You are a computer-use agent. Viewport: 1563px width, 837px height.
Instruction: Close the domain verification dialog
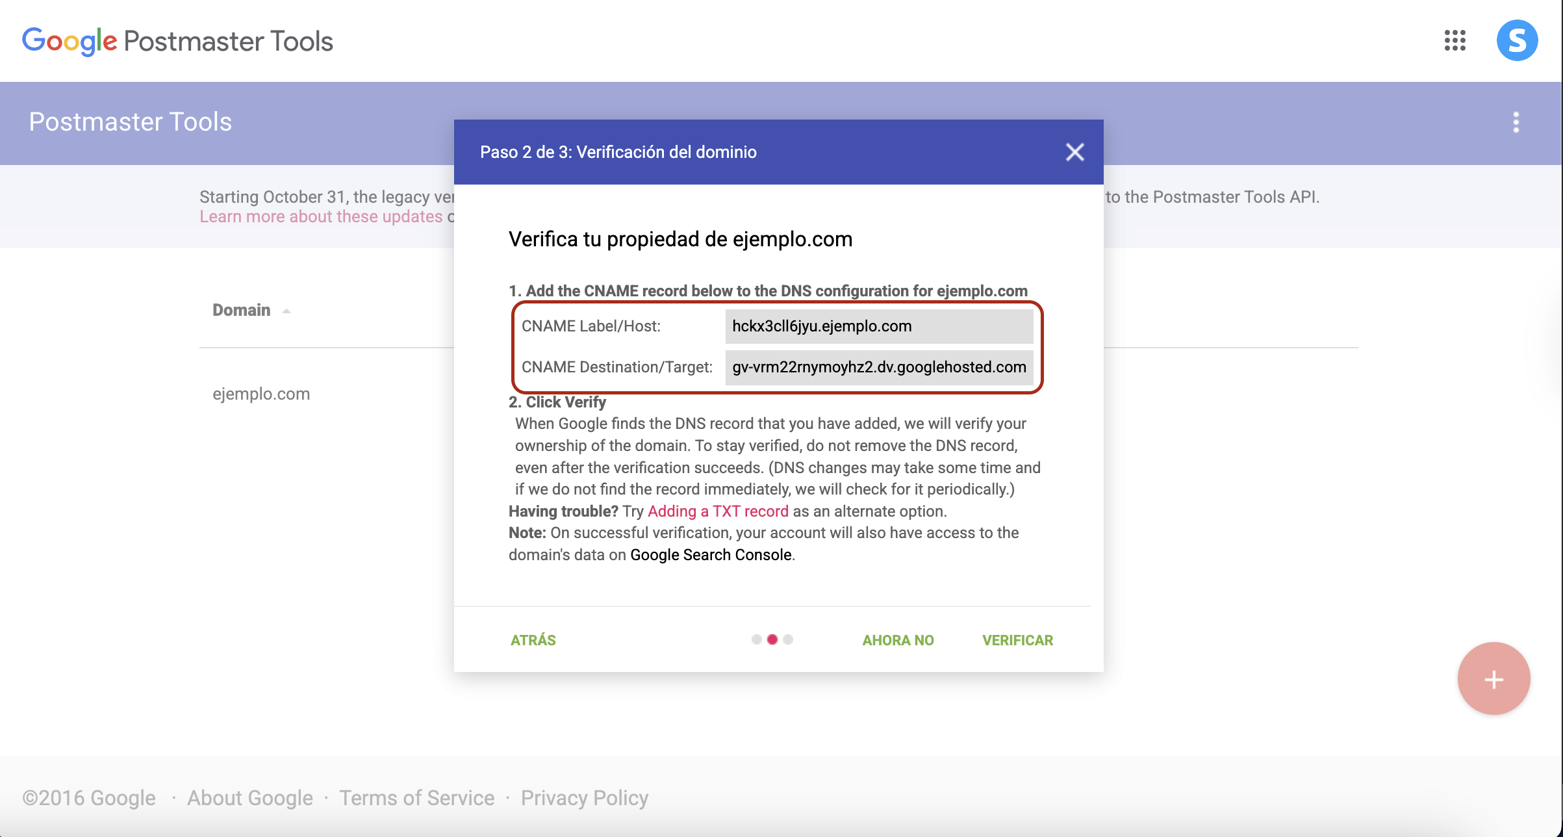pyautogui.click(x=1074, y=152)
